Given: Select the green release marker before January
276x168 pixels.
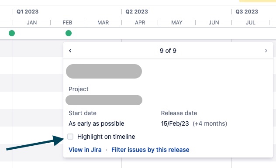Looking at the screenshot, I should point(12,33).
